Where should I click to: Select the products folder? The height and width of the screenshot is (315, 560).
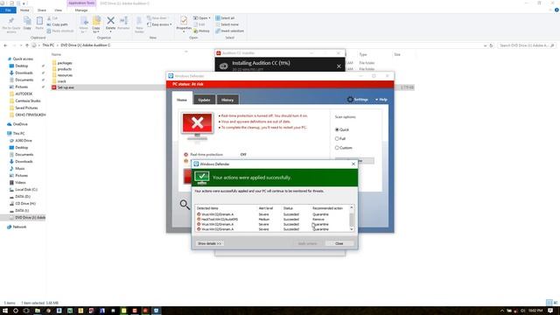click(x=65, y=69)
